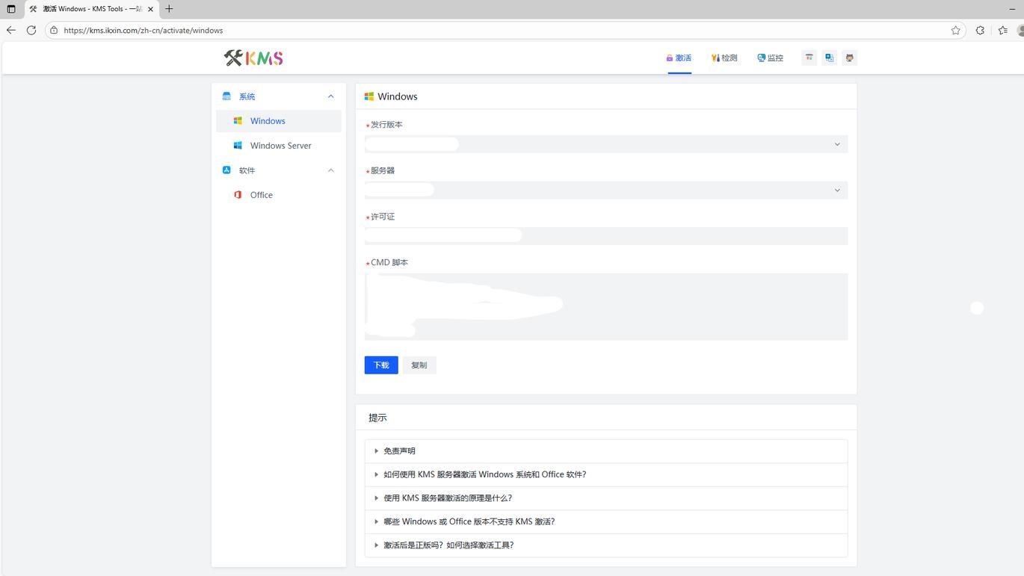The image size is (1024, 576).
Task: Click the 许可证 input field
Action: tap(606, 236)
